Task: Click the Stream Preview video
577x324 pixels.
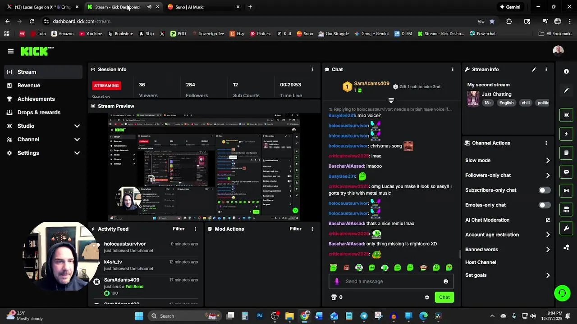Action: [204, 167]
